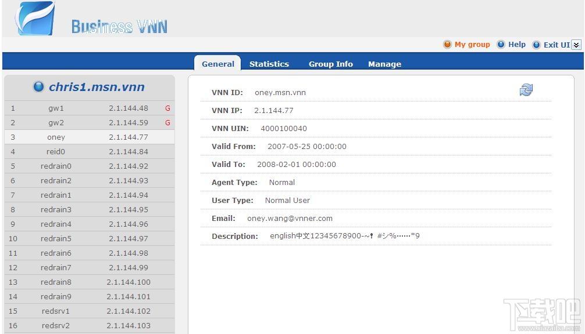The height and width of the screenshot is (334, 585).
Task: Click the blue Help globe icon
Action: [x=501, y=45]
